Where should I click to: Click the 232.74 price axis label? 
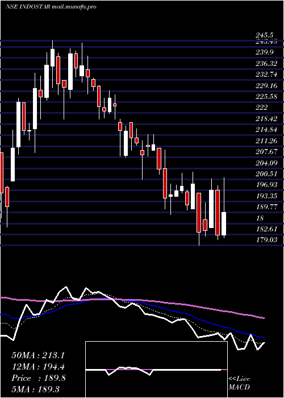click(267, 74)
